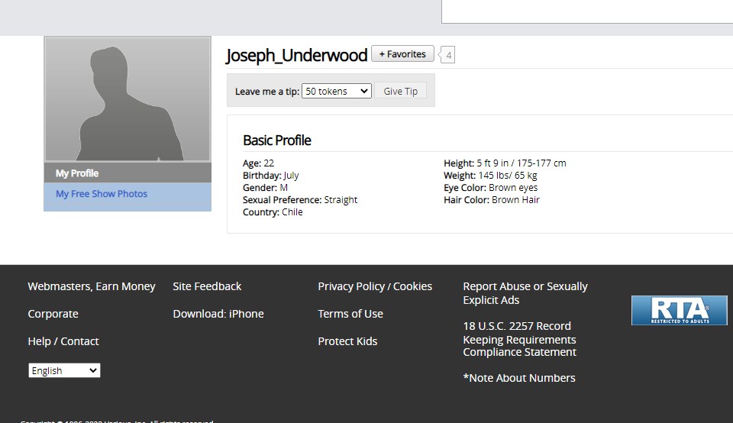Image resolution: width=733 pixels, height=423 pixels.
Task: Open Webmasters, Earn Money link
Action: (x=92, y=286)
